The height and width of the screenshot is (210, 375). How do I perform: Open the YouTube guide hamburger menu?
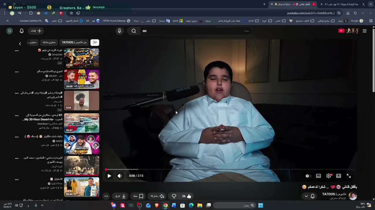[x=364, y=31]
